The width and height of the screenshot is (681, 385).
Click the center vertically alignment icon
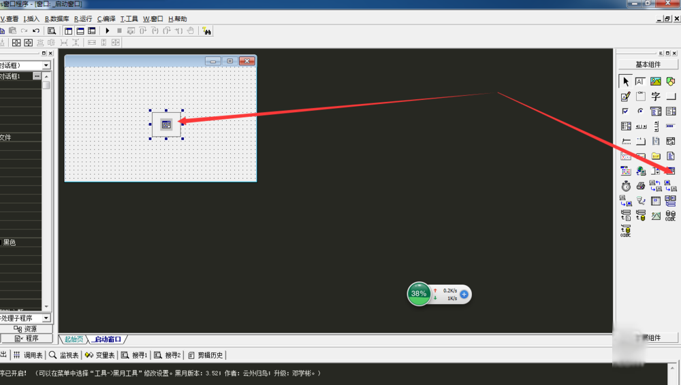[x=28, y=43]
